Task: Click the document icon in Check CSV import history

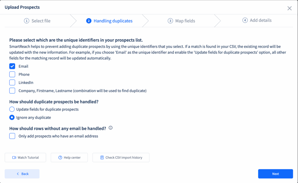Action: 102,158
